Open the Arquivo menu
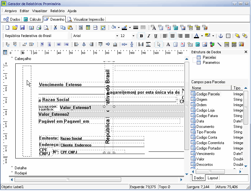This screenshot has height=191, width=251. point(11,11)
